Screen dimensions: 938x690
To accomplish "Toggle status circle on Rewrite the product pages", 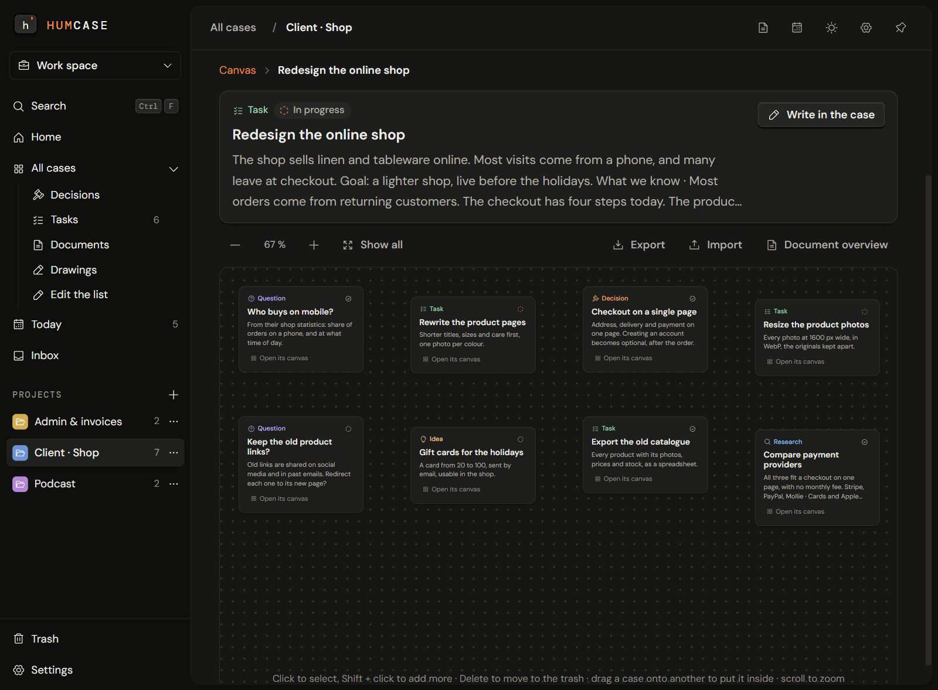I will pyautogui.click(x=520, y=309).
